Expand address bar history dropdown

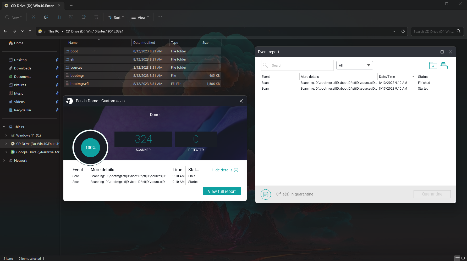(x=394, y=31)
